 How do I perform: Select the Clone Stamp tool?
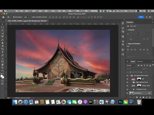pyautogui.click(x=2, y=43)
